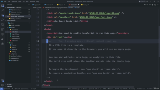The width and height of the screenshot is (160, 90).
Task: Switch to the index.js editor tab
Action: 85,5
